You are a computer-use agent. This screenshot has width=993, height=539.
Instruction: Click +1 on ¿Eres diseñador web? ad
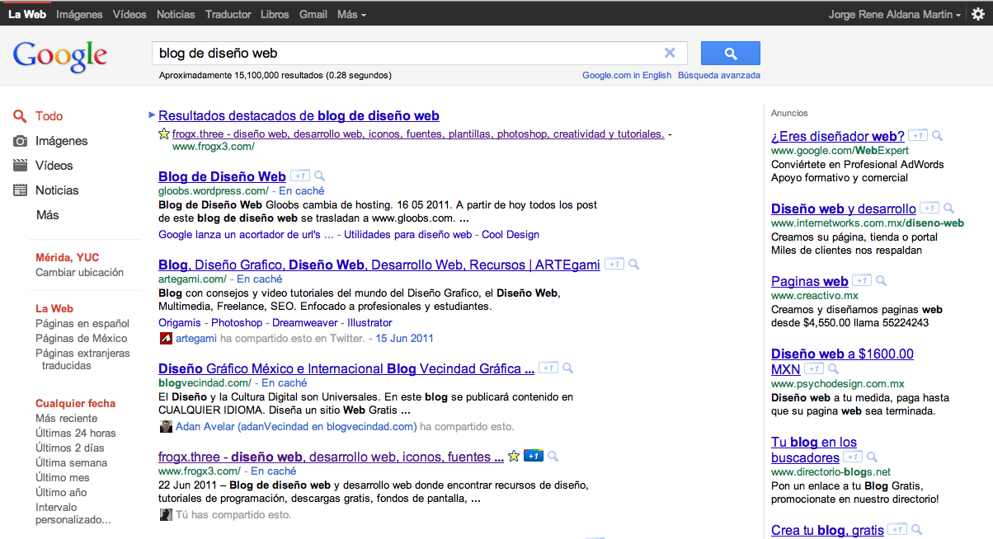tap(919, 136)
